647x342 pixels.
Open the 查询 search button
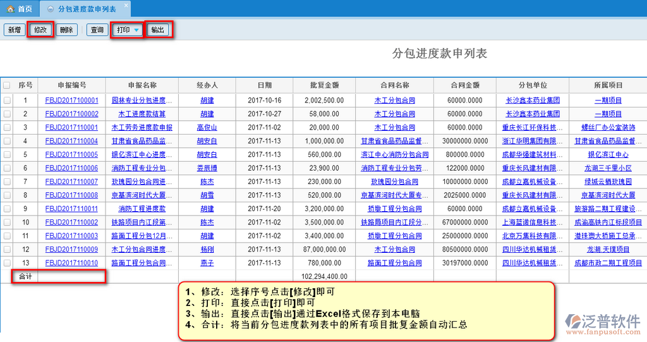pyautogui.click(x=97, y=30)
